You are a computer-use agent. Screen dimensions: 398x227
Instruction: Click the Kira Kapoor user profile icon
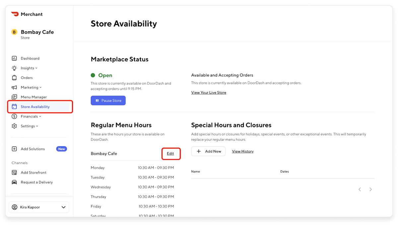coord(14,207)
